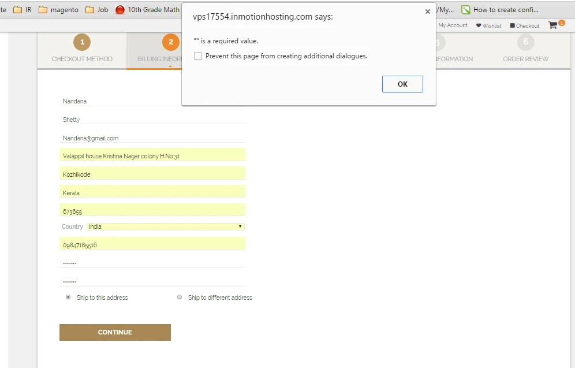Open the shopping cart icon
The height and width of the screenshot is (368, 575).
(553, 25)
